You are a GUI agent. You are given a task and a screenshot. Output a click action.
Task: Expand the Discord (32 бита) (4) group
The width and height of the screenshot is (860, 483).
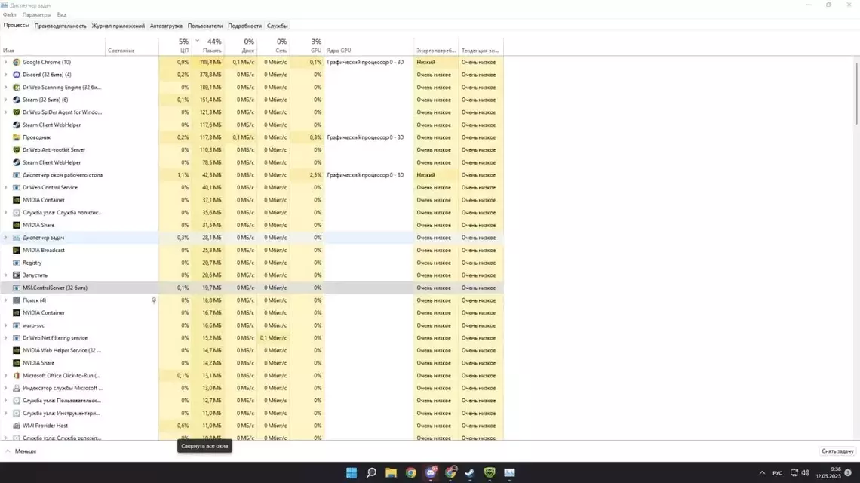pyautogui.click(x=5, y=75)
